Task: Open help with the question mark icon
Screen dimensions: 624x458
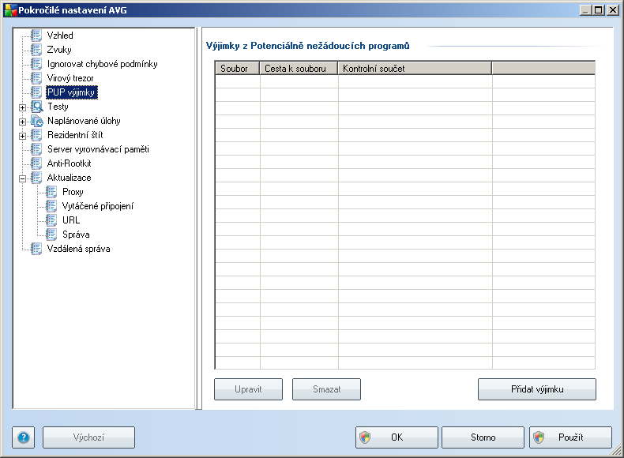Action: pyautogui.click(x=24, y=437)
